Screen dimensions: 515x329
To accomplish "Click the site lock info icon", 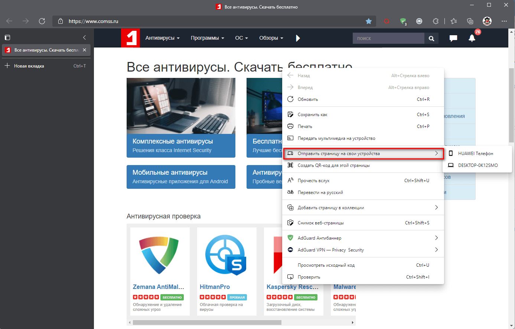I will (61, 21).
